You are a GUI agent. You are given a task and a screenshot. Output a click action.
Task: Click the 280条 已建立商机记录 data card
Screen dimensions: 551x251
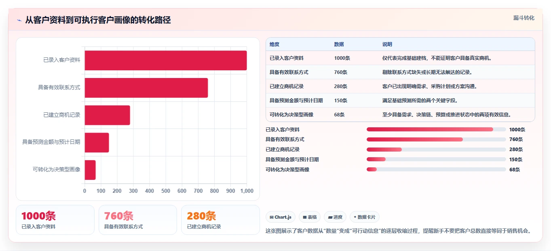[x=220, y=220]
